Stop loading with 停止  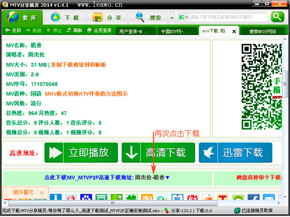(x=54, y=31)
